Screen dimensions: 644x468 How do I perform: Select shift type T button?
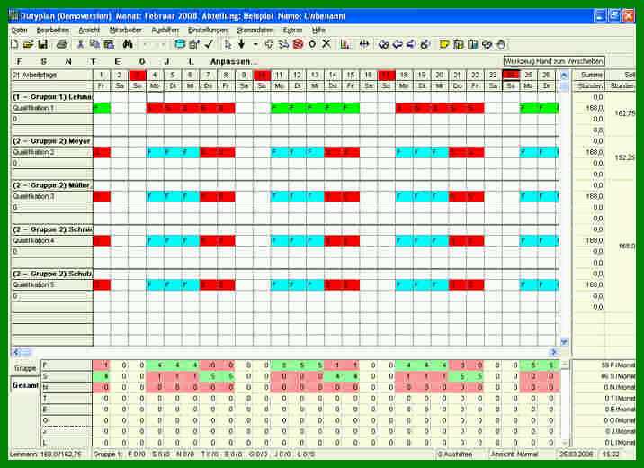pos(93,61)
